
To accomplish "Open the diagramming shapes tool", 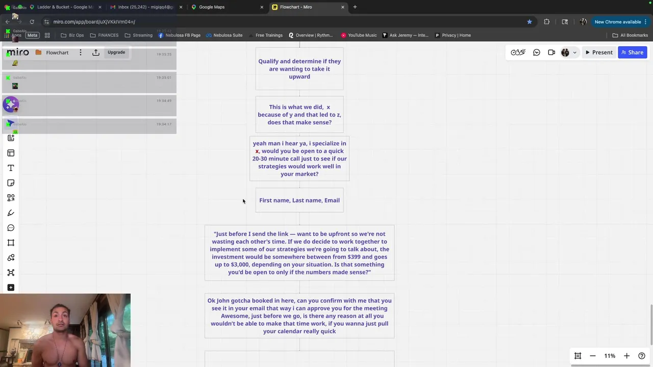I will point(11,257).
